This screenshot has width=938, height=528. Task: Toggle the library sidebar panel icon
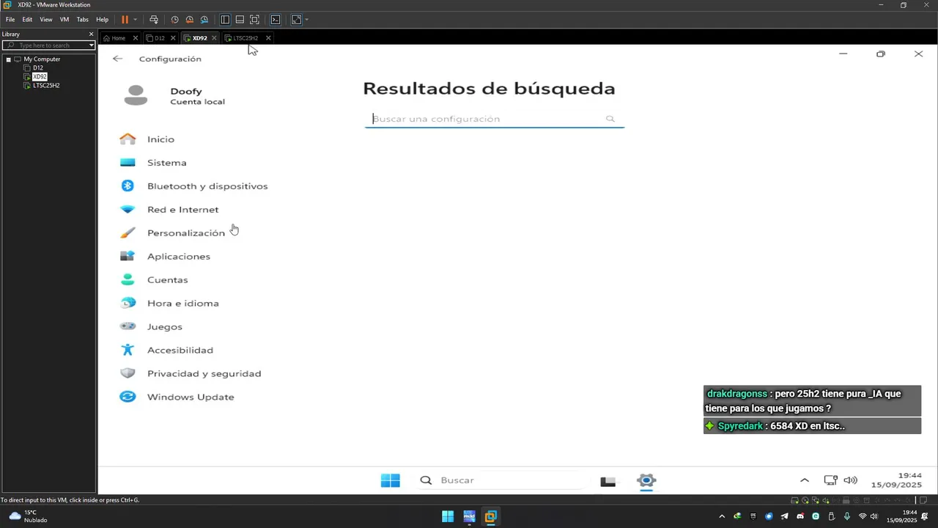(x=225, y=20)
